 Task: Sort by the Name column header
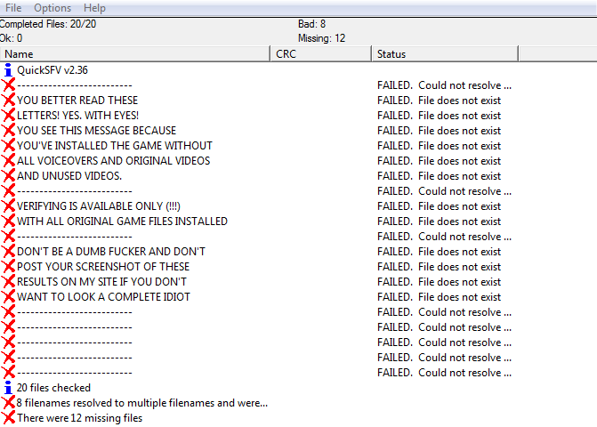tap(133, 54)
